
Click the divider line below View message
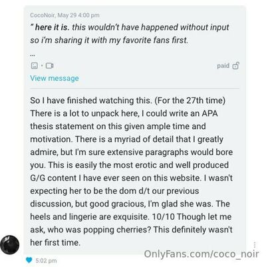click(x=135, y=89)
